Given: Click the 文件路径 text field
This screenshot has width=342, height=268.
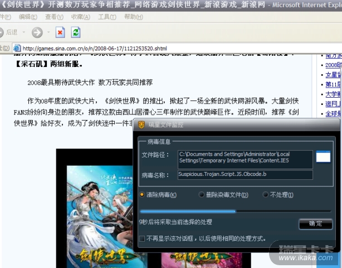Looking at the screenshot, I should (245, 159).
